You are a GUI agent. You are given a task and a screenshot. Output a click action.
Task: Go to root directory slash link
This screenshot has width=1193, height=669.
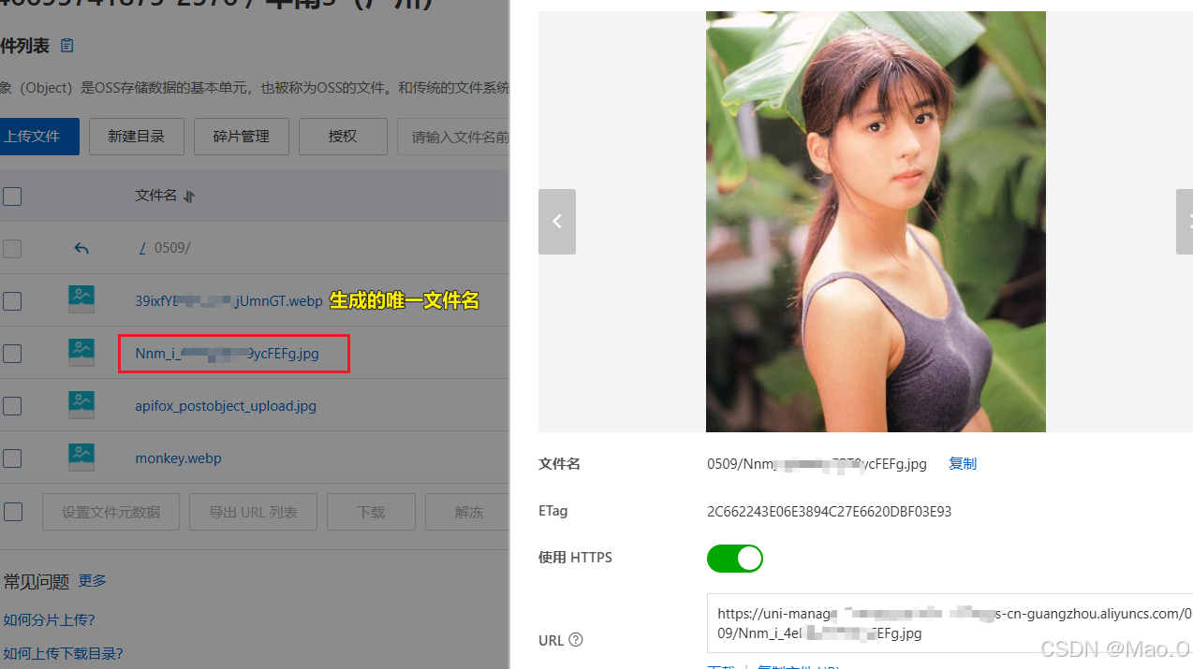142,248
